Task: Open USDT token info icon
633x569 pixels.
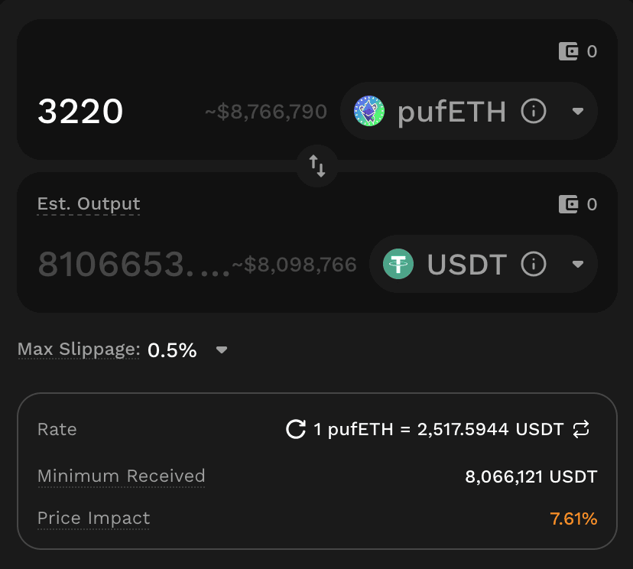Action: coord(534,265)
